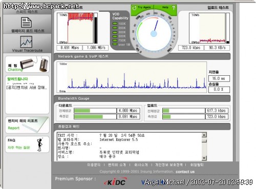Click the 100K VOD capability indicator light
This screenshot has height=189, width=256.
[x=115, y=24]
